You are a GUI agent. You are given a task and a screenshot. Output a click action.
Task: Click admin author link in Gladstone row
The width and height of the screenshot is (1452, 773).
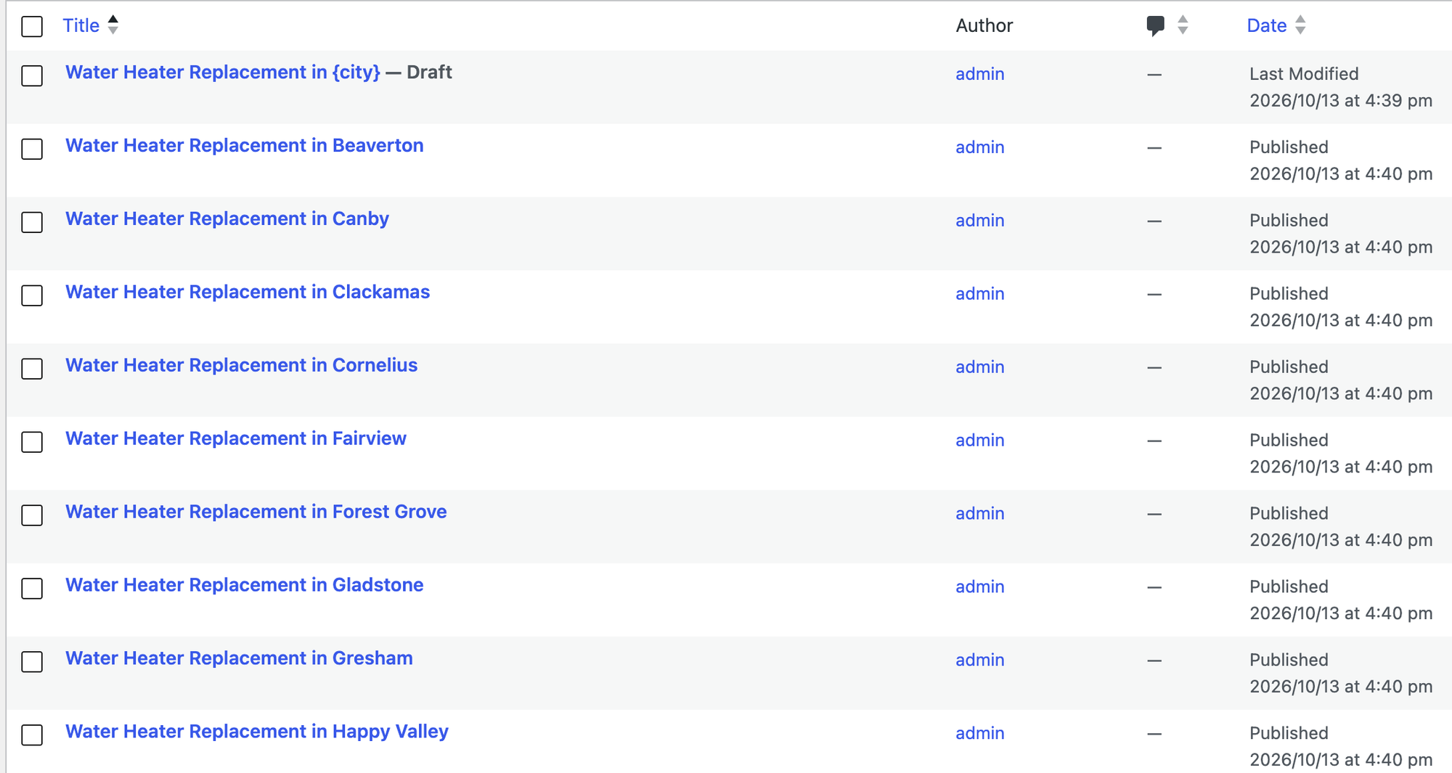point(979,587)
